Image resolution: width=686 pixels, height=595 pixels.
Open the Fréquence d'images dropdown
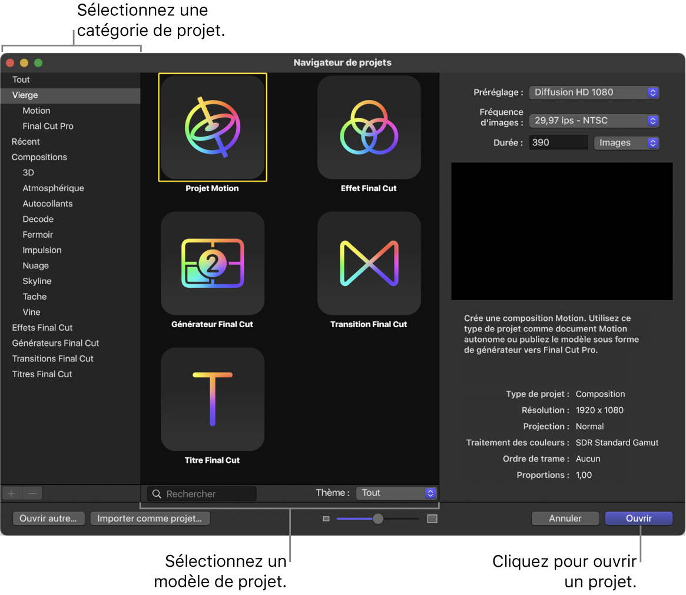click(x=594, y=121)
